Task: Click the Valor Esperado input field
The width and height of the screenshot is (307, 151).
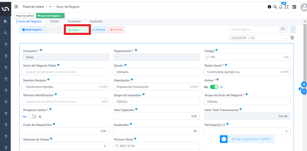Action: click(157, 116)
